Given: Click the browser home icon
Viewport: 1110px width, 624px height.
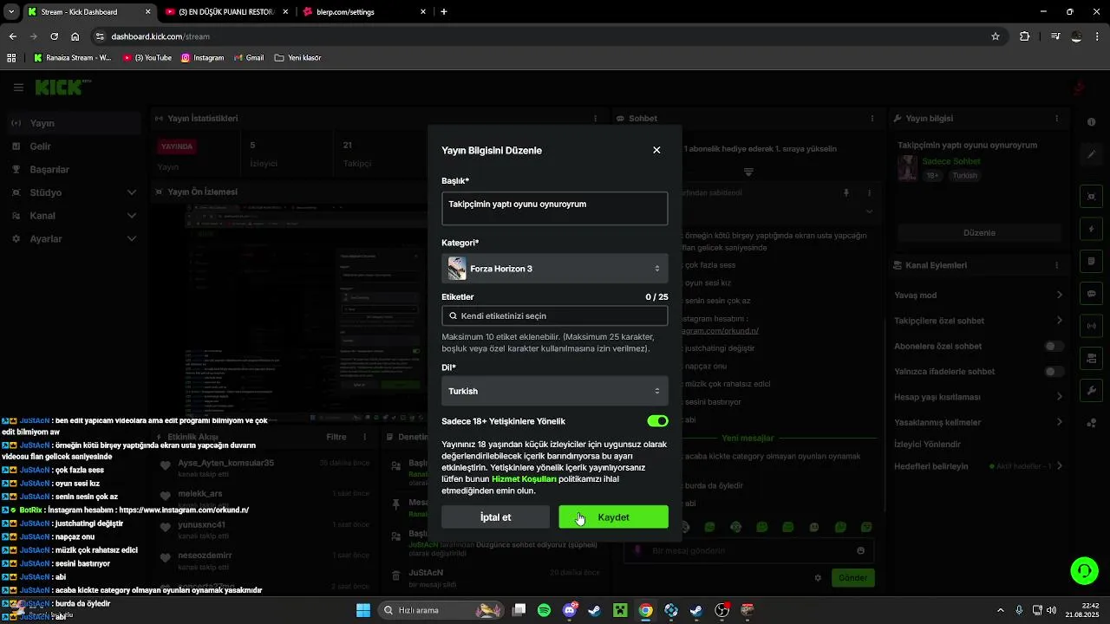Looking at the screenshot, I should click(x=75, y=36).
